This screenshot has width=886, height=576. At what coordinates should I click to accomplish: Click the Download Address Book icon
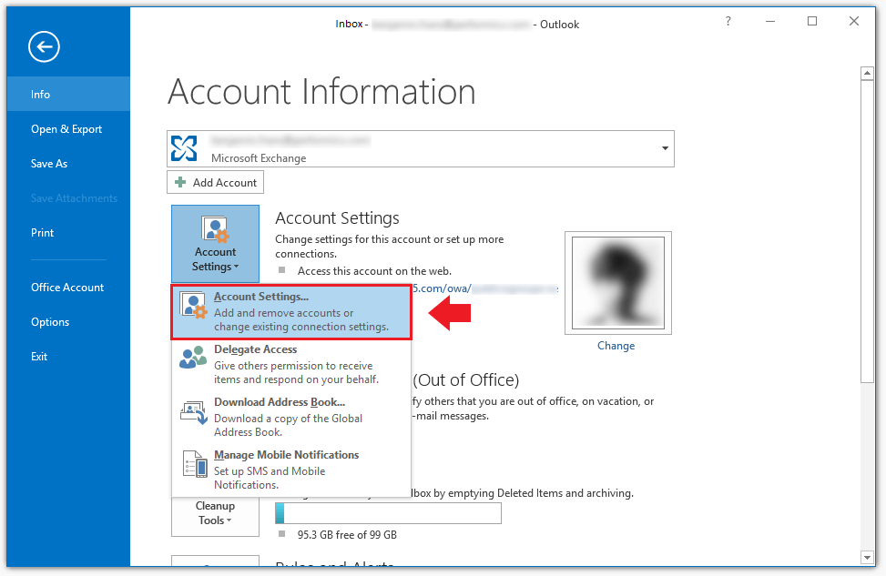193,411
